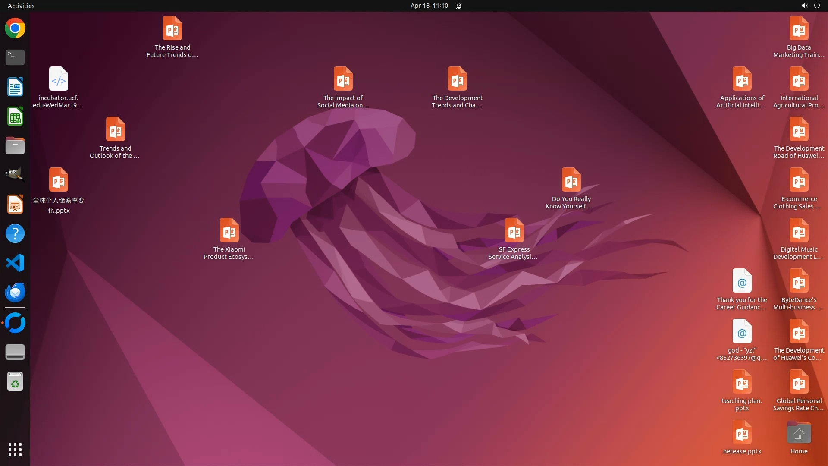Select Thank you for the Career Guidance email file
Viewport: 828px width, 466px height.
pyautogui.click(x=742, y=281)
